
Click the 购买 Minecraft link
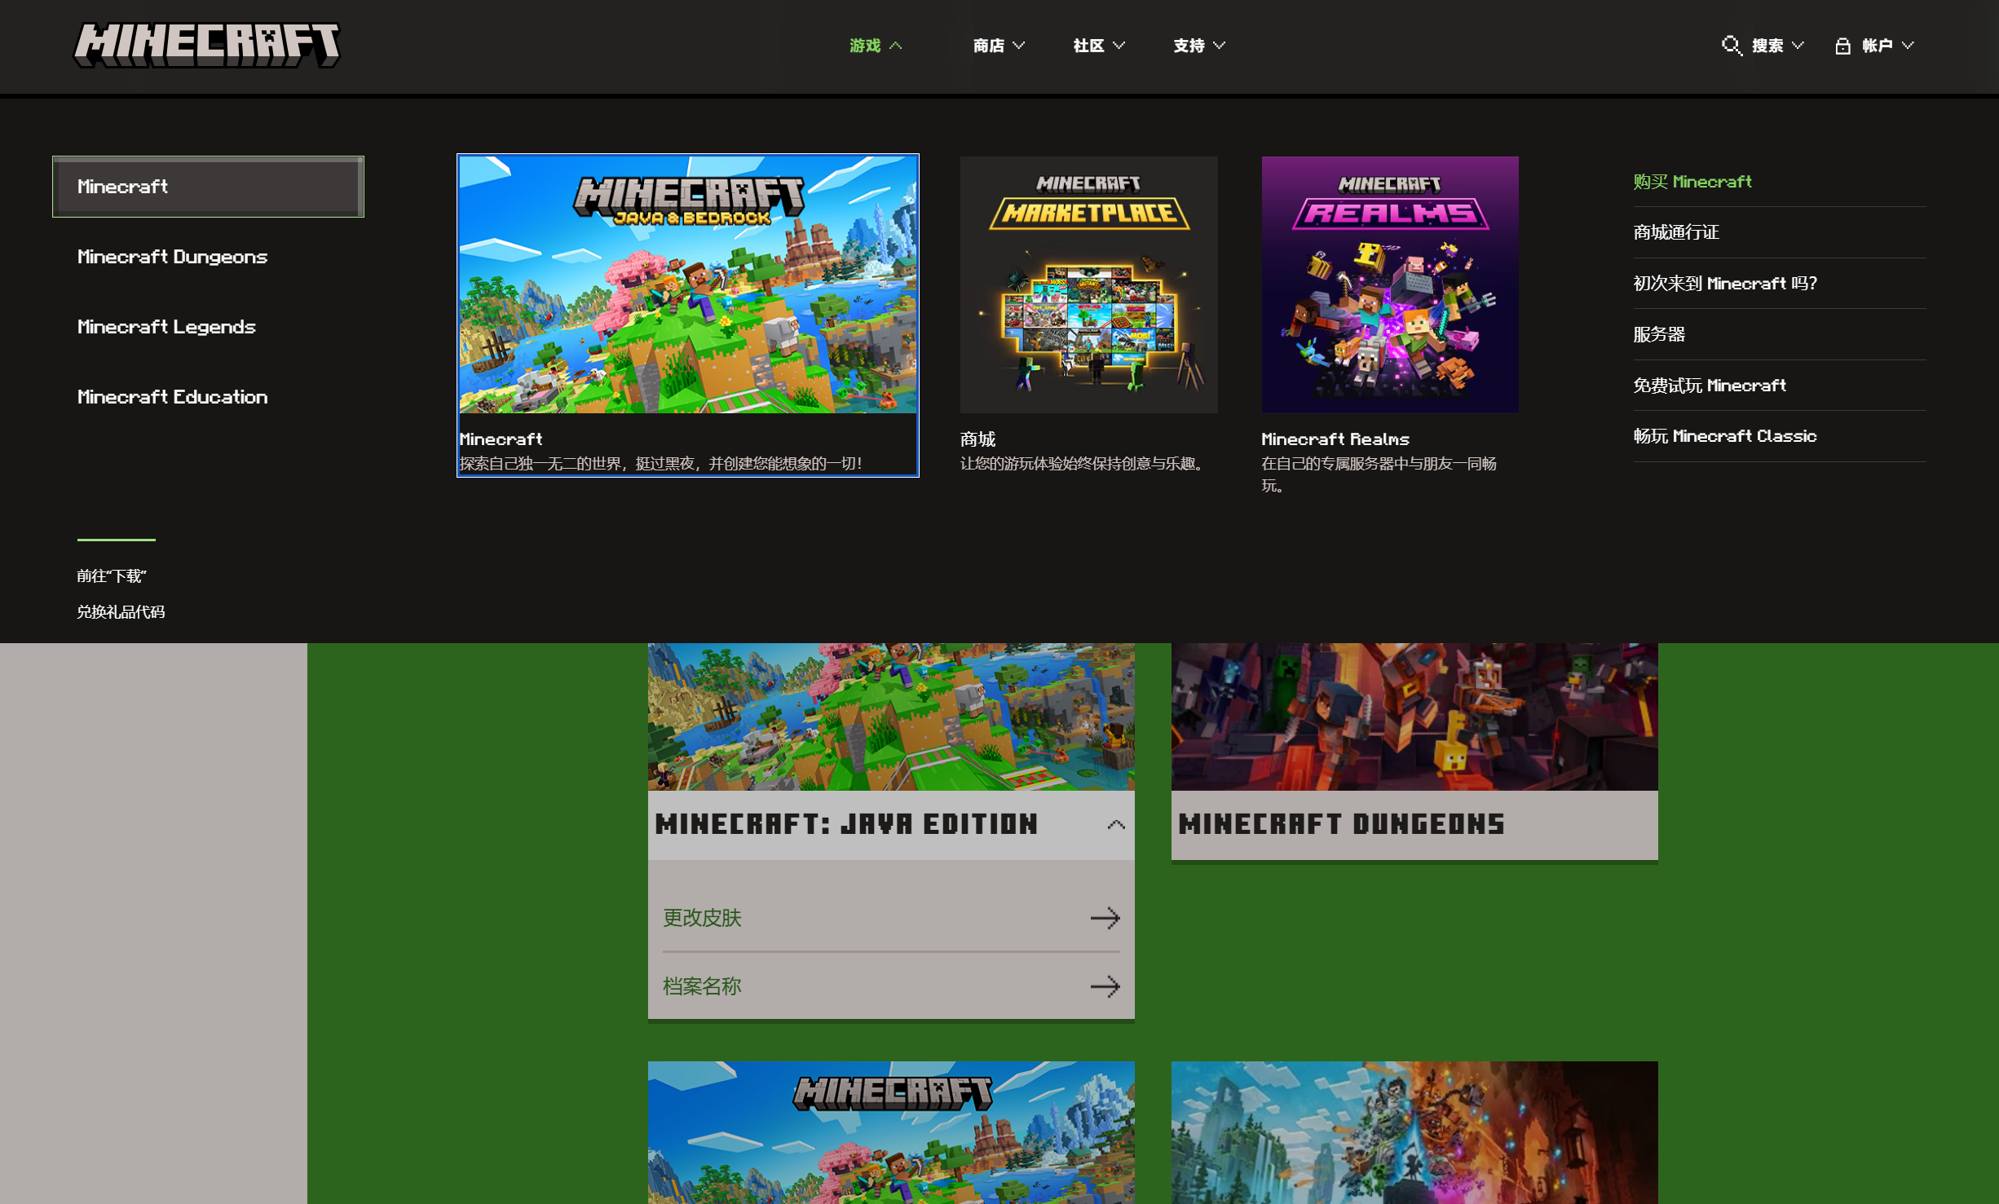click(1692, 182)
